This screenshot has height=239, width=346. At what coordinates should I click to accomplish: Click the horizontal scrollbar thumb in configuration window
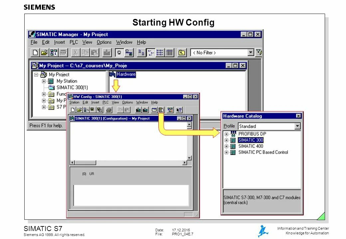point(86,163)
